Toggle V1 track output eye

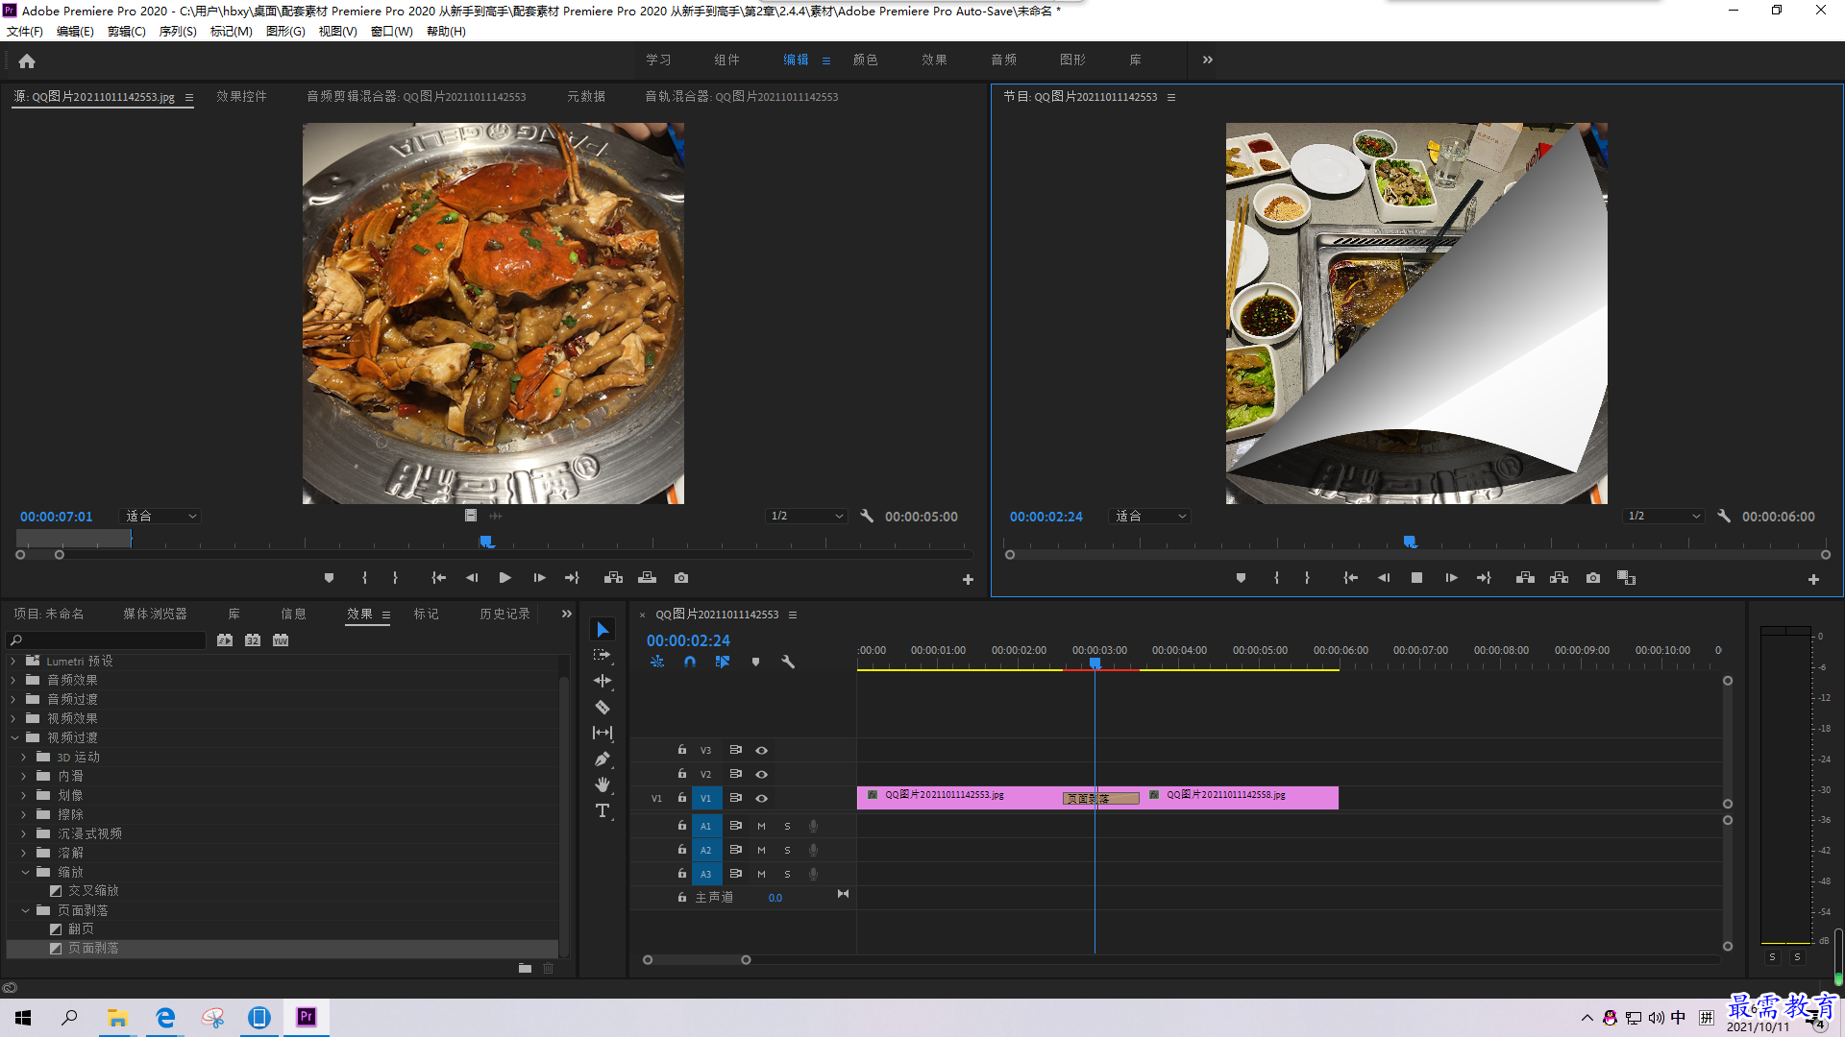pyautogui.click(x=761, y=798)
